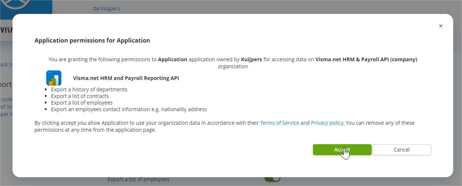Open the Privacy policy link
Viewport: 462px width, 186px height.
point(327,123)
